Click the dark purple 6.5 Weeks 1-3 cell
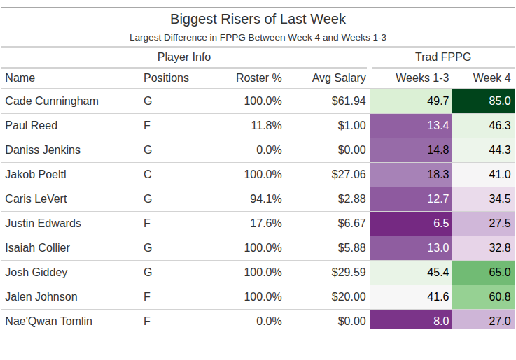This screenshot has height=360, width=516. pyautogui.click(x=411, y=223)
